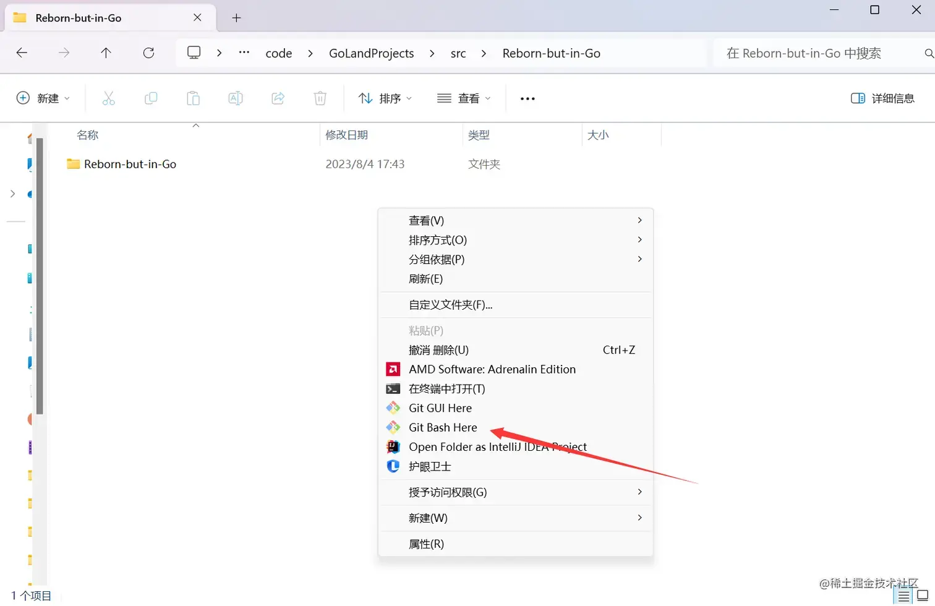935x606 pixels.
Task: Open 排序方式(O) submenu
Action: tap(516, 240)
